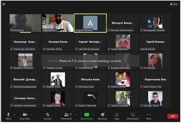Open green shield encryption info icon
This screenshot has width=182, height=123.
coord(4,4)
